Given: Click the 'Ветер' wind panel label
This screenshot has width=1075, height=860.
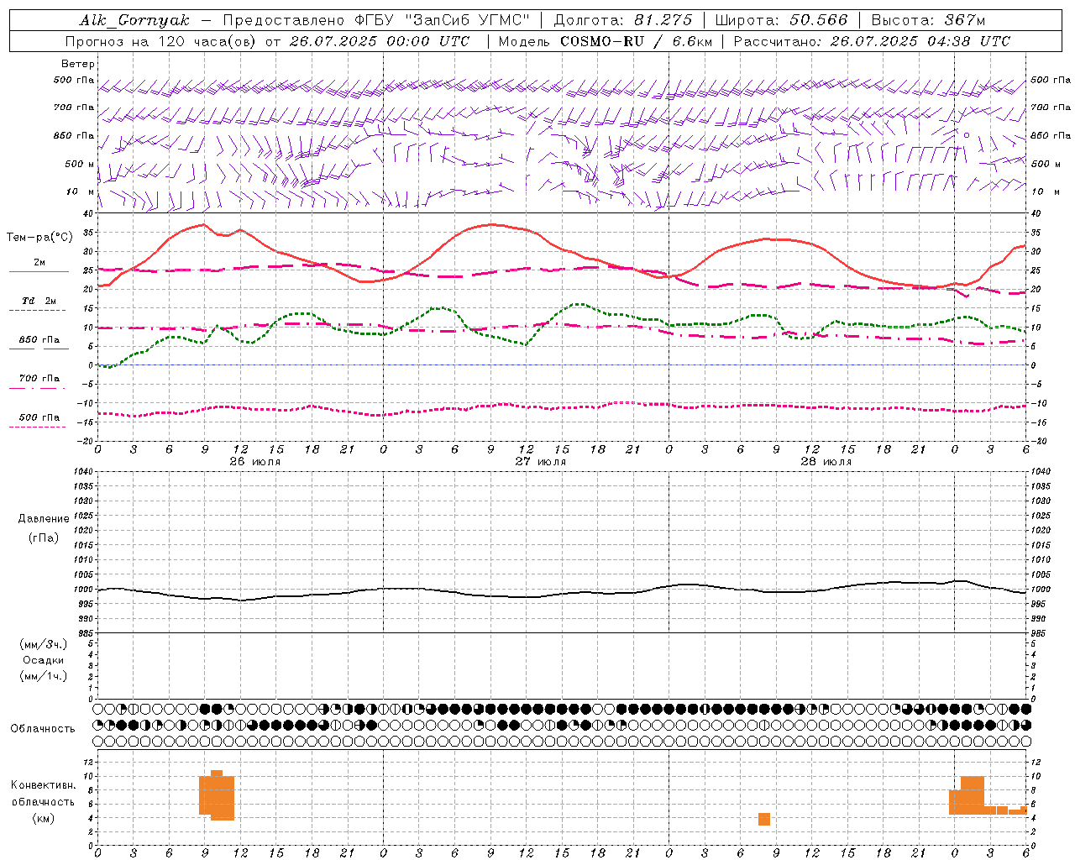Looking at the screenshot, I should coord(78,64).
